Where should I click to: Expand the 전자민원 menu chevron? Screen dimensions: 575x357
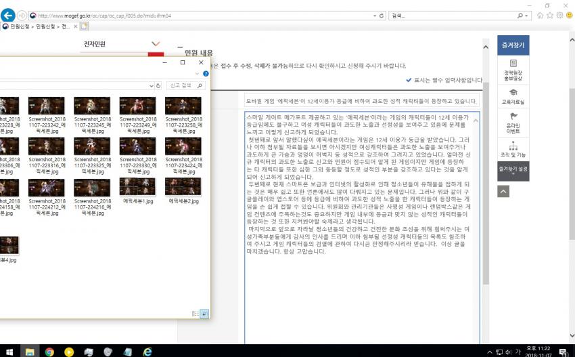[156, 44]
